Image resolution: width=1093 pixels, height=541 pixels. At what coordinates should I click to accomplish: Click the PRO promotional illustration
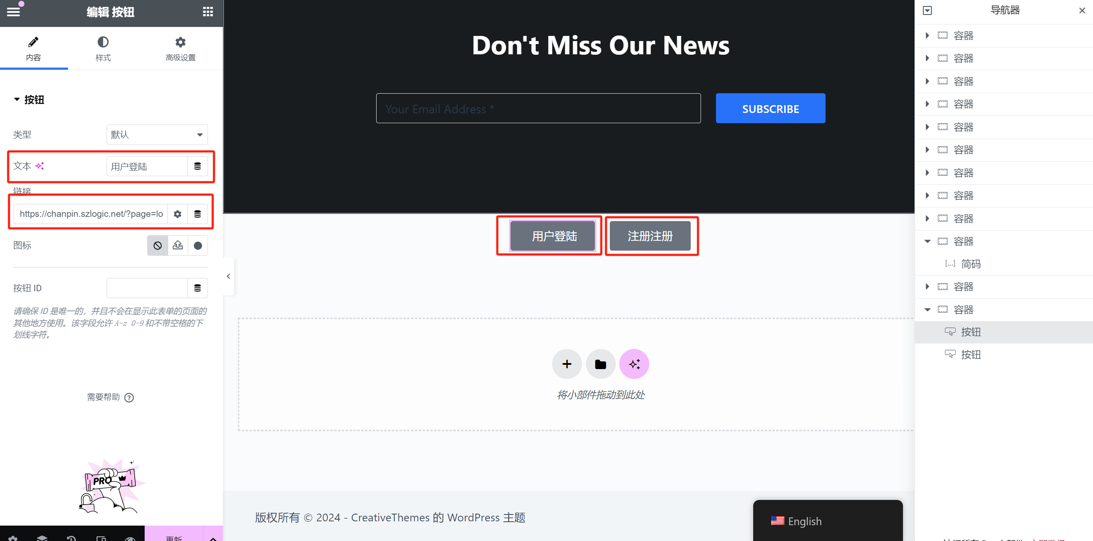pyautogui.click(x=112, y=486)
